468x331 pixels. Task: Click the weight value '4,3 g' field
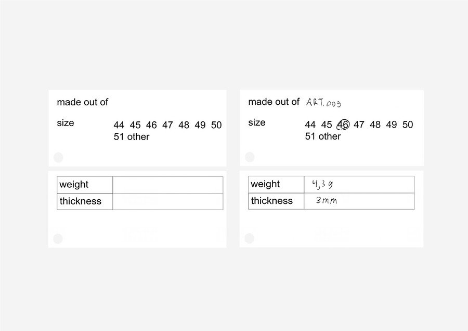pos(359,184)
